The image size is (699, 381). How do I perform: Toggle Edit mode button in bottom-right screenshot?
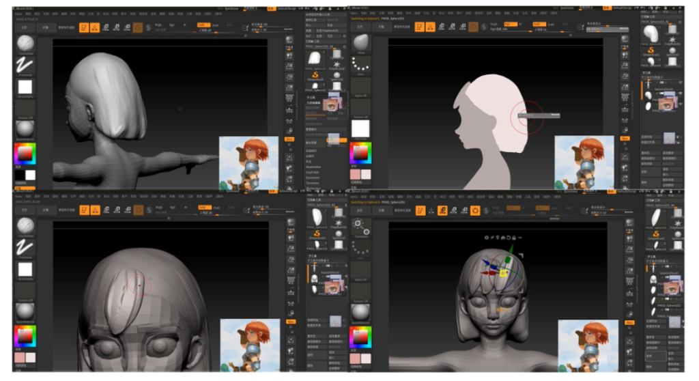[x=420, y=210]
